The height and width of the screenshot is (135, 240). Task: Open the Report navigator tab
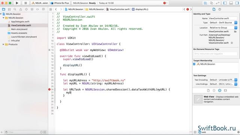click(x=43, y=9)
